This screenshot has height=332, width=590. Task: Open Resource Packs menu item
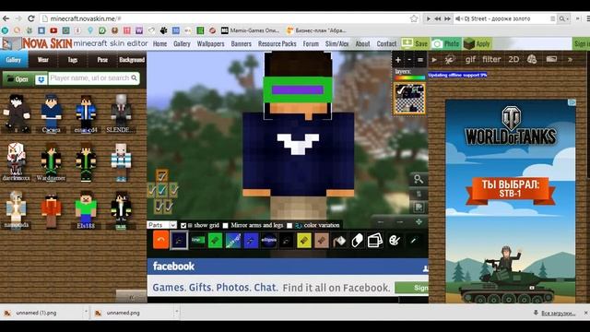[x=277, y=44]
